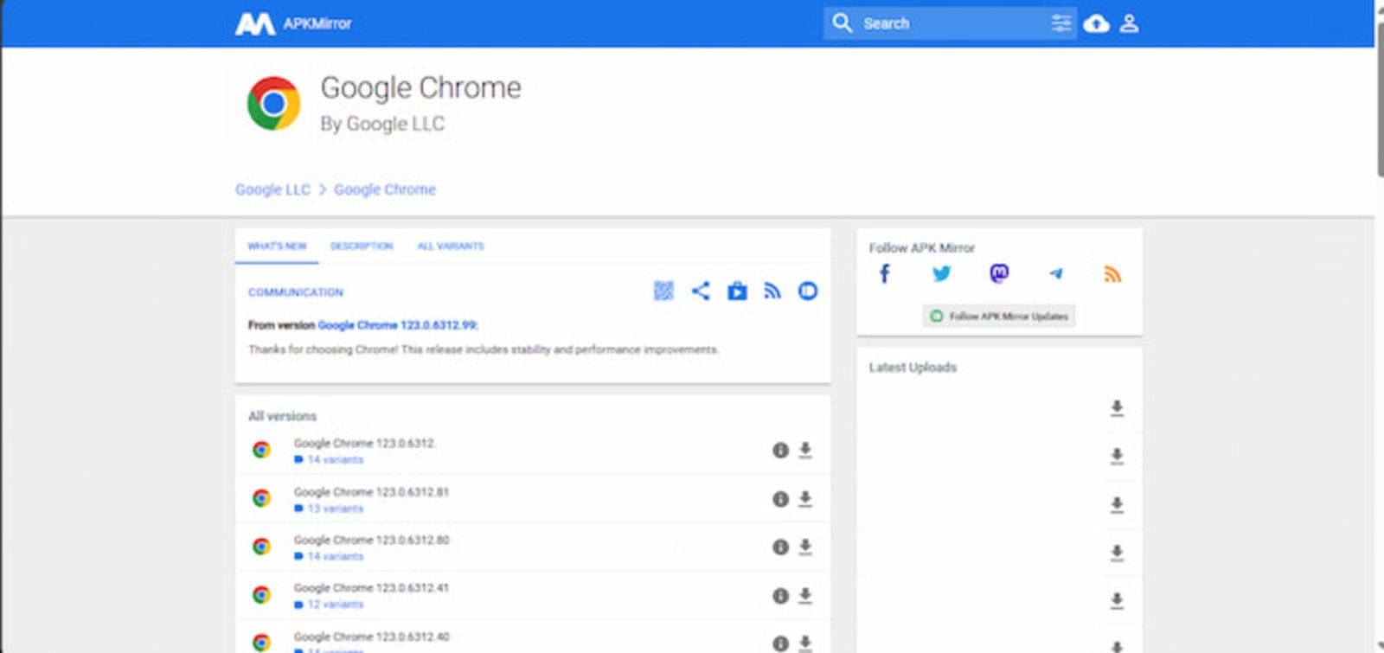Screen dimensions: 1384x653
Task: Open Google Chrome 123.0.6312.40 entry
Action: tap(371, 637)
